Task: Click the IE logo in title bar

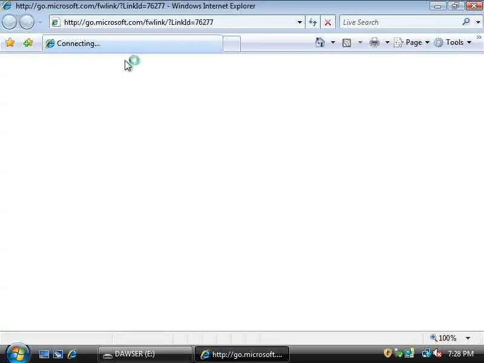Action: pyautogui.click(x=6, y=6)
